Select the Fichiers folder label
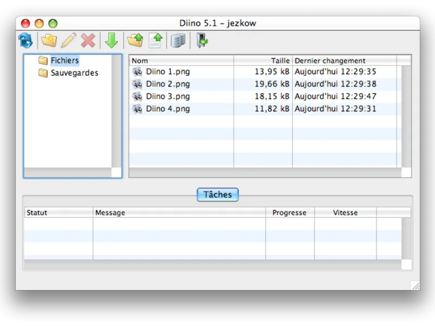The height and width of the screenshot is (326, 435). coord(65,60)
